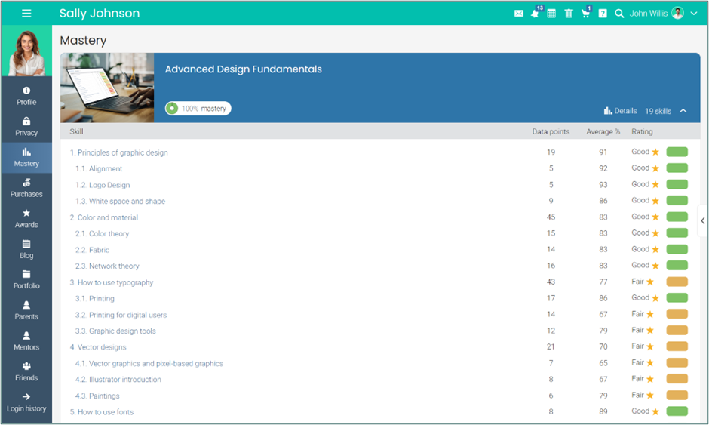Viewport: 709px width, 425px height.
Task: Click average 93 in Logo Design row
Action: tap(603, 185)
